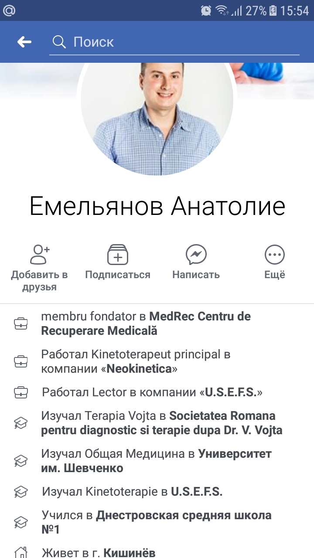Open the Кишинёв city link

click(x=129, y=553)
